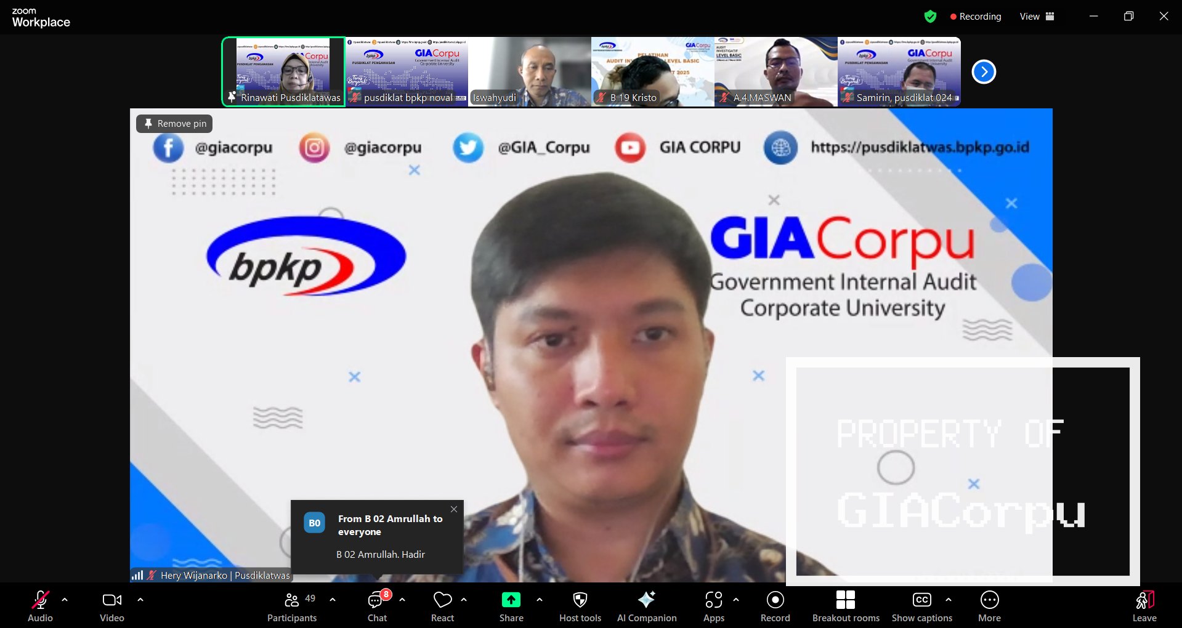
Task: Open the Chat panel
Action: [377, 606]
